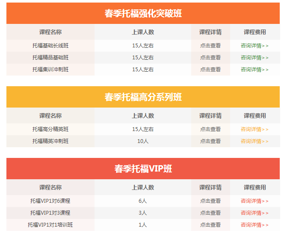Image resolution: width=290 pixels, height=239 pixels.
Task: Click 咨询详情 for 托福高分精英班
Action: (254, 129)
